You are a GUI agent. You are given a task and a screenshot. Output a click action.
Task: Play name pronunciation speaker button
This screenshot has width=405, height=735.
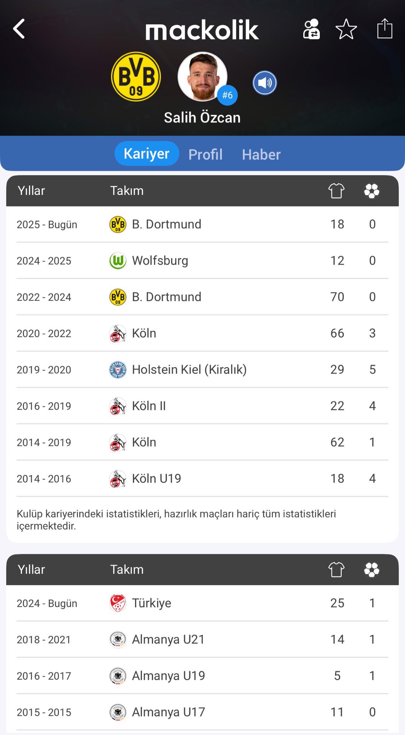coord(265,83)
